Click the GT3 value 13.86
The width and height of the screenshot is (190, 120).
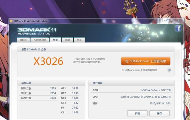[x=75, y=98]
